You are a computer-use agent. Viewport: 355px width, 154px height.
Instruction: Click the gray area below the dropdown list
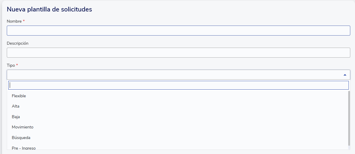(177, 152)
